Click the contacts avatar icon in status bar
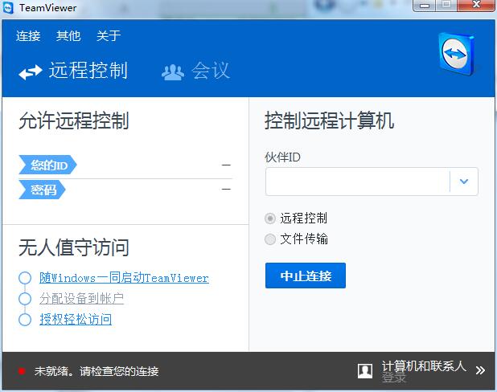 pos(365,371)
